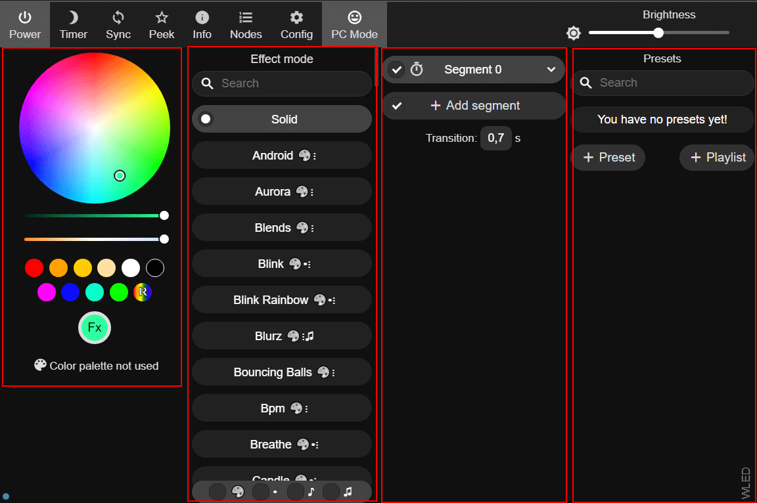Toggle the Segment 0 checkbox
757x503 pixels.
pos(397,70)
